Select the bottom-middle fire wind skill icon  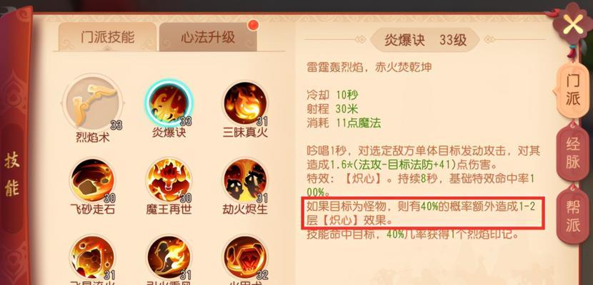coord(169,258)
